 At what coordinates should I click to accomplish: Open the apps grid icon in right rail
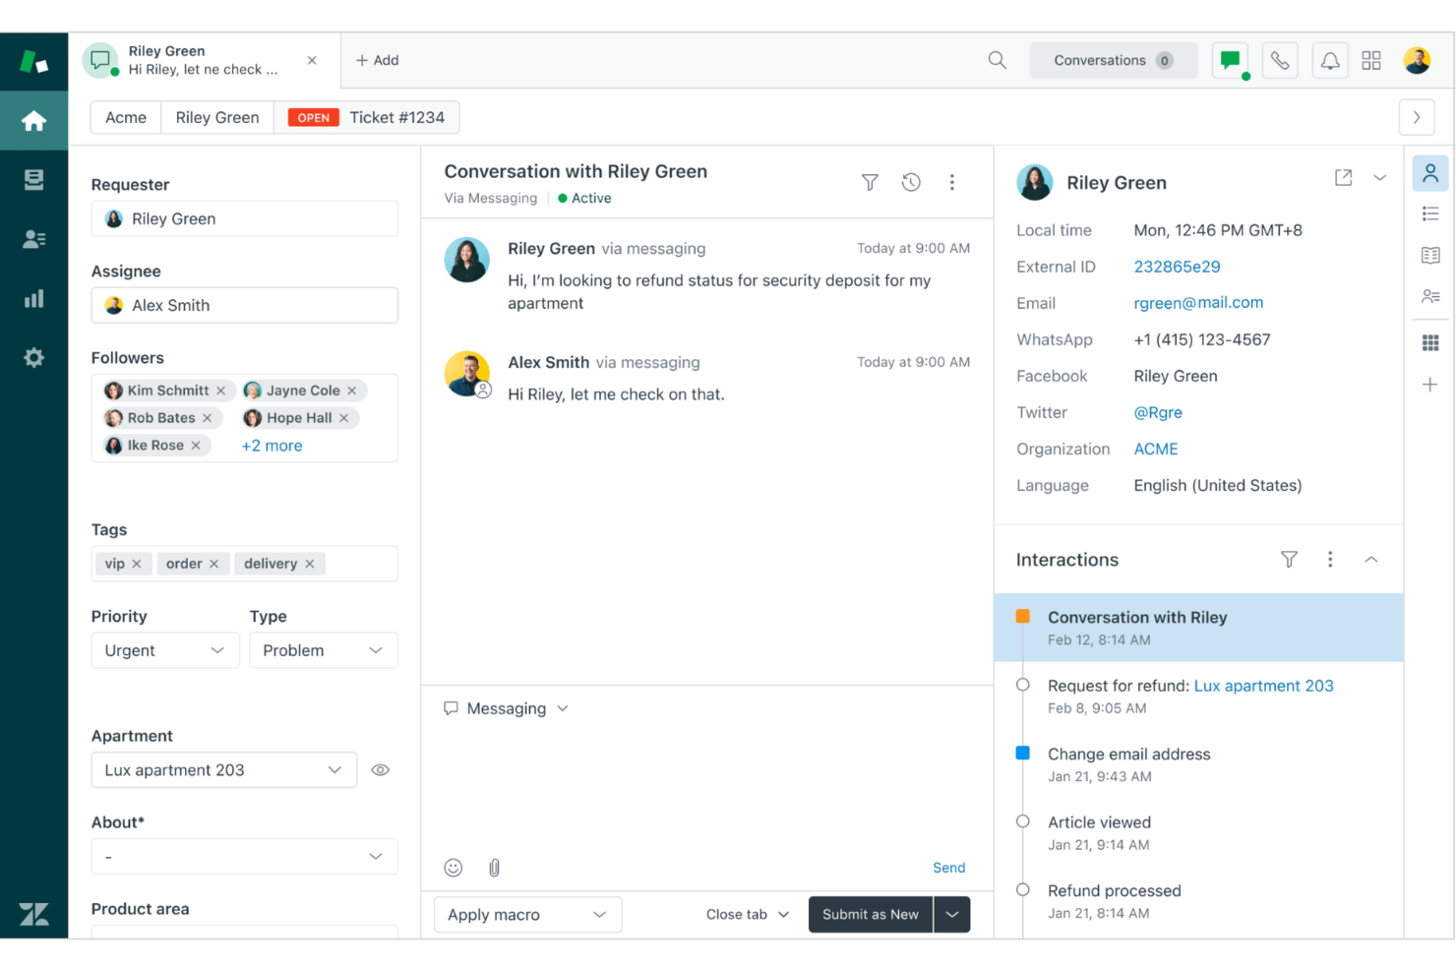click(x=1430, y=342)
